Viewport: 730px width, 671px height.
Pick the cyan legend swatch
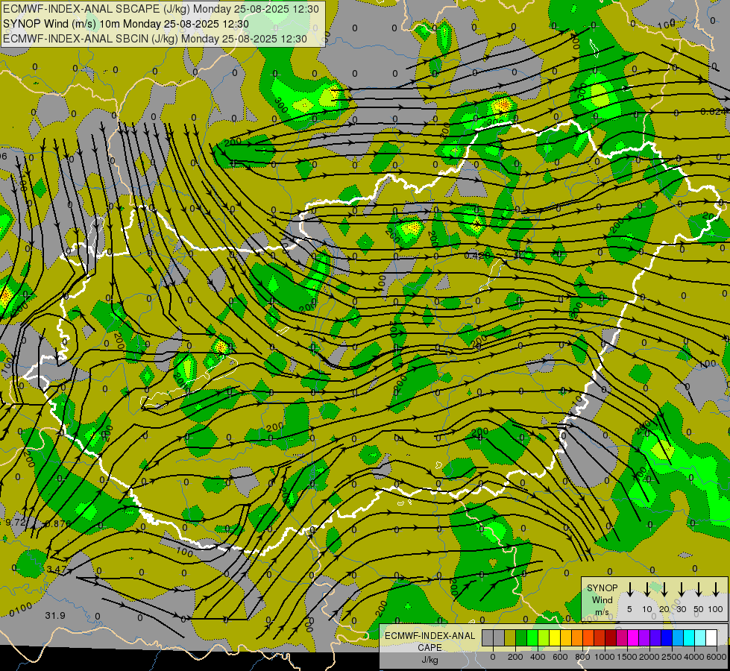click(x=690, y=637)
